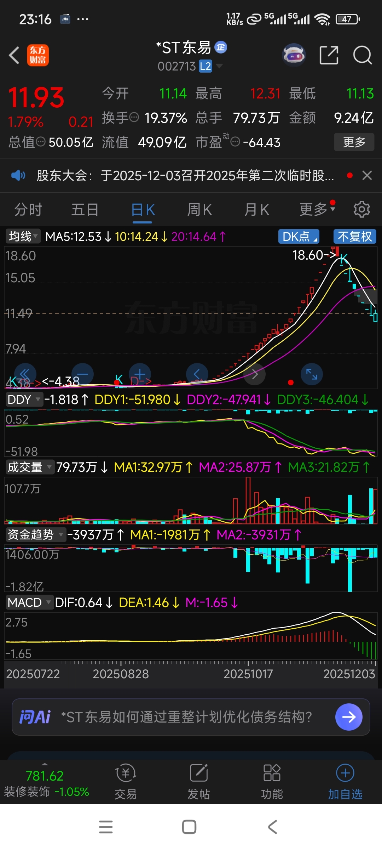Open the DDY indicator dropdown
Image resolution: width=382 pixels, height=850 pixels.
click(24, 399)
